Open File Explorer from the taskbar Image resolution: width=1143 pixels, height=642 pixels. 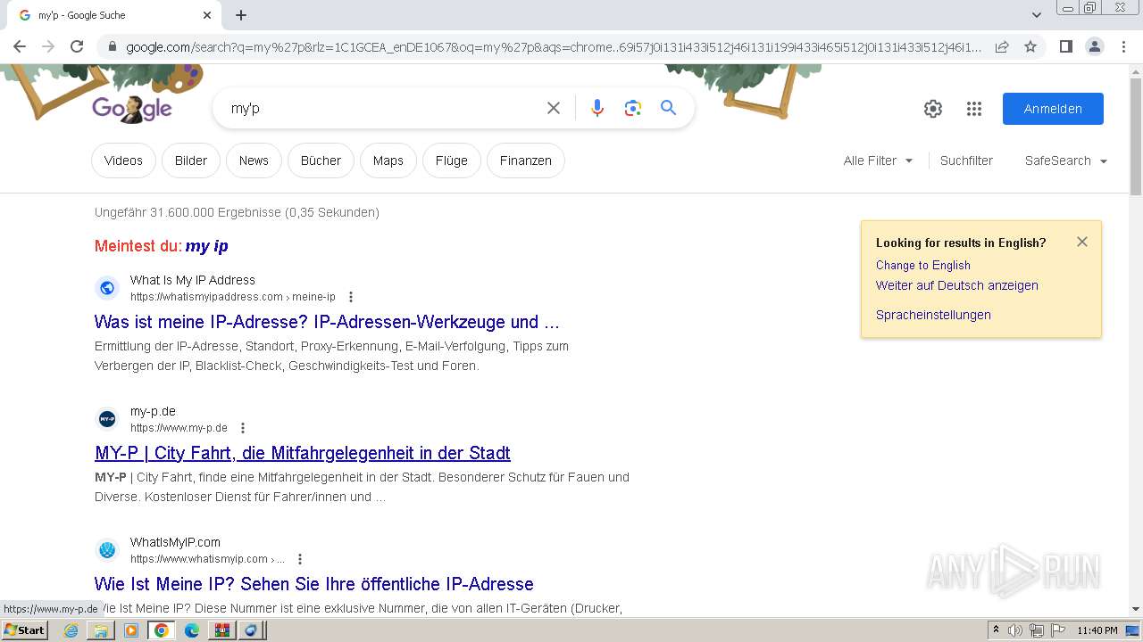[x=101, y=630]
